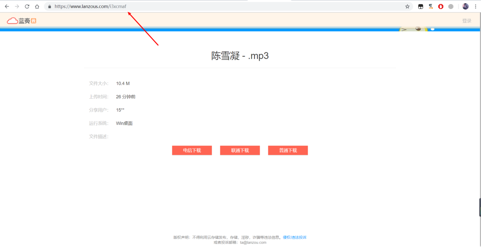This screenshot has width=481, height=247.
Task: Select the sharing user 15**
Action: click(120, 110)
